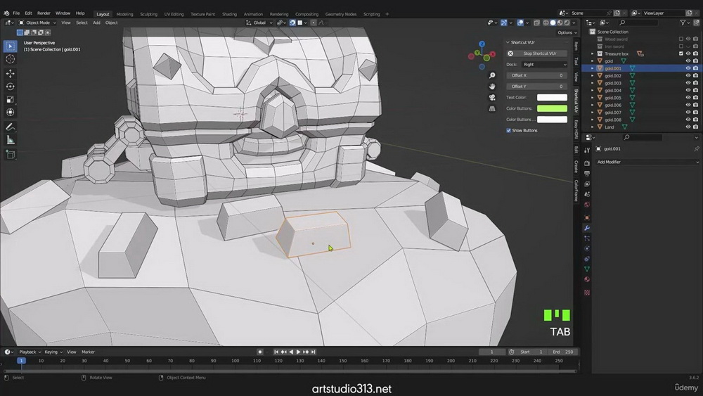
Task: Open the World properties tab icon
Action: tap(587, 205)
